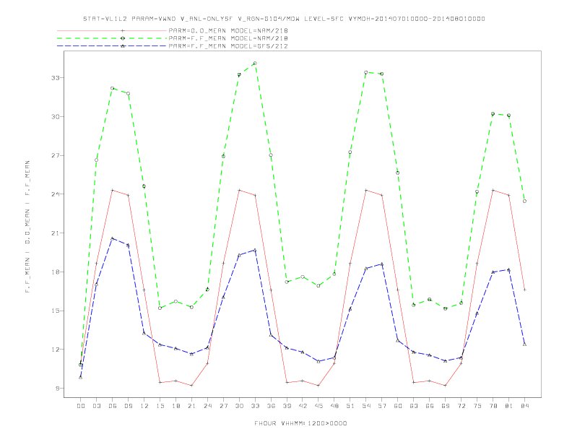572x442 pixels.
Task: Click x-axis tick label 15
Action: pyautogui.click(x=160, y=406)
